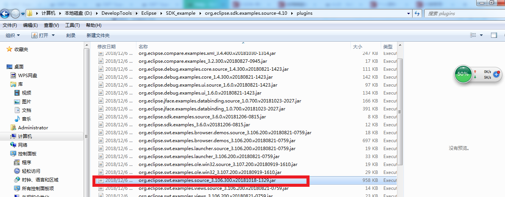Viewport: 505px width, 197px height.
Task: Click the 打开 toolbar button
Action: pyautogui.click(x=40, y=35)
